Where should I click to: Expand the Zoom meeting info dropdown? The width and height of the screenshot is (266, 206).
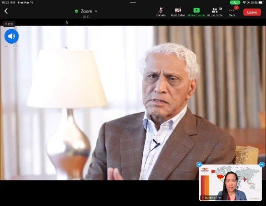pos(96,11)
